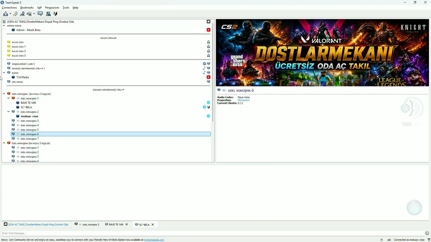This screenshot has height=242, width=431.
Task: Click yellow channel icon of KALICI ODA 1
Action: pyautogui.click(x=9, y=47)
